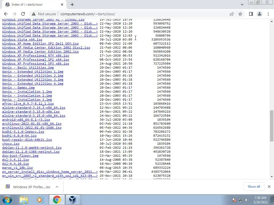Screen dimensions: 274x205
Task: Open Xenix - Games.img link
Action: point(18,88)
